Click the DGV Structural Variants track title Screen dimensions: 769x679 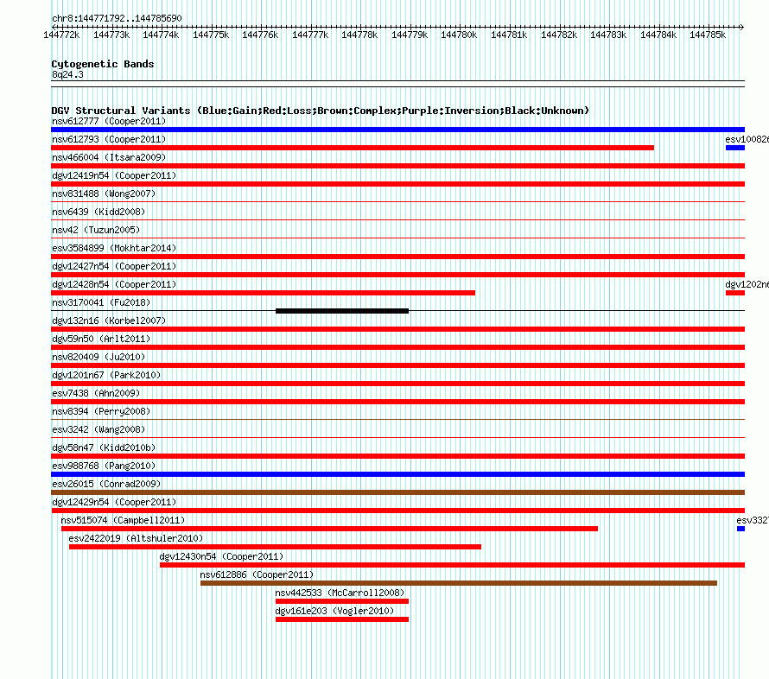pos(320,111)
